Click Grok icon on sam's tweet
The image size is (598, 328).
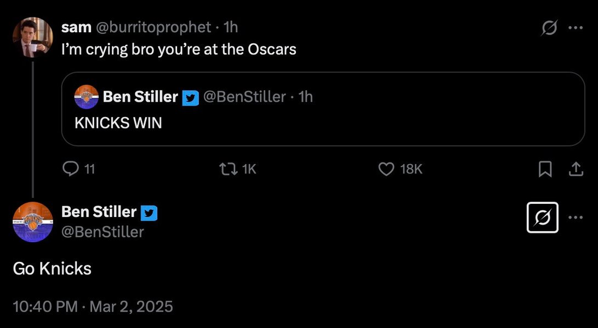tap(549, 28)
